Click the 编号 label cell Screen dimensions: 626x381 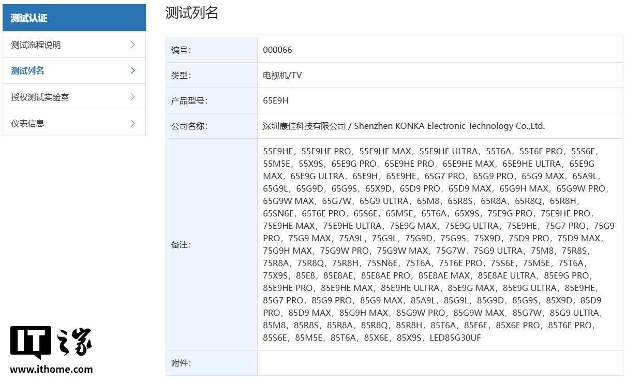(212, 50)
